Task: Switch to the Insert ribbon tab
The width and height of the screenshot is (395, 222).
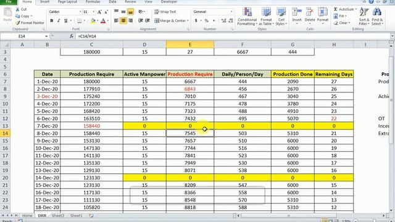Action: point(44,2)
